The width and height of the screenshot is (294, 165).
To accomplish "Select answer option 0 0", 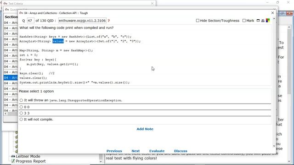I will pyautogui.click(x=21, y=107).
